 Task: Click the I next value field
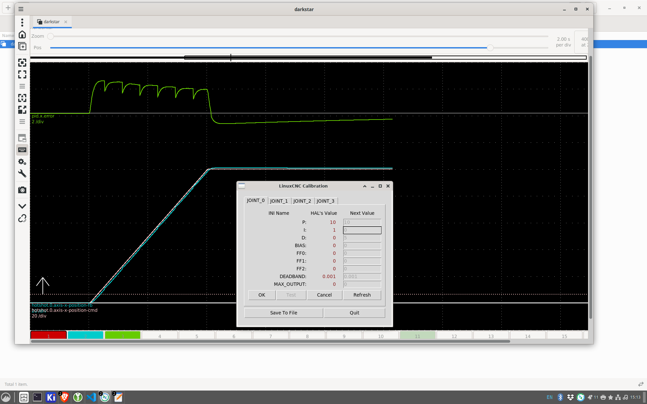(x=362, y=230)
